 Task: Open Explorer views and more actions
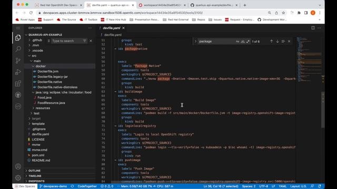click(90, 28)
